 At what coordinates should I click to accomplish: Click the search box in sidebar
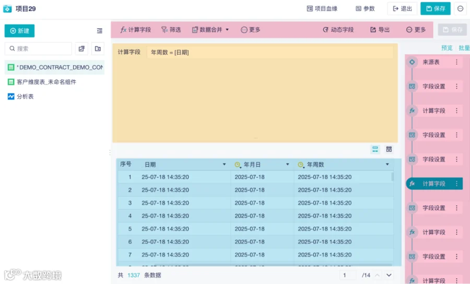38,48
